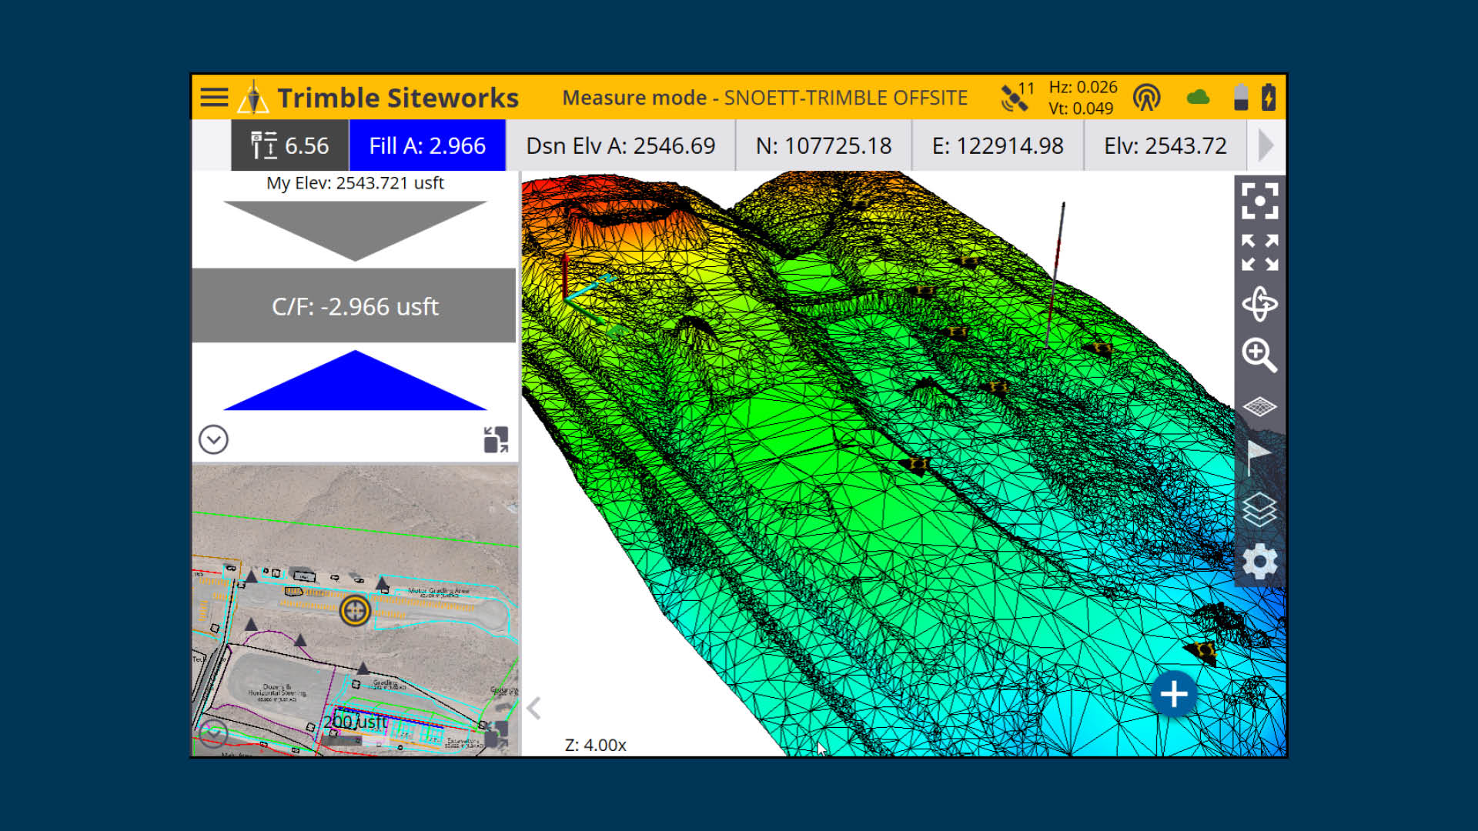Click the flag point icon
Screen dimensions: 1478x831
click(1258, 458)
